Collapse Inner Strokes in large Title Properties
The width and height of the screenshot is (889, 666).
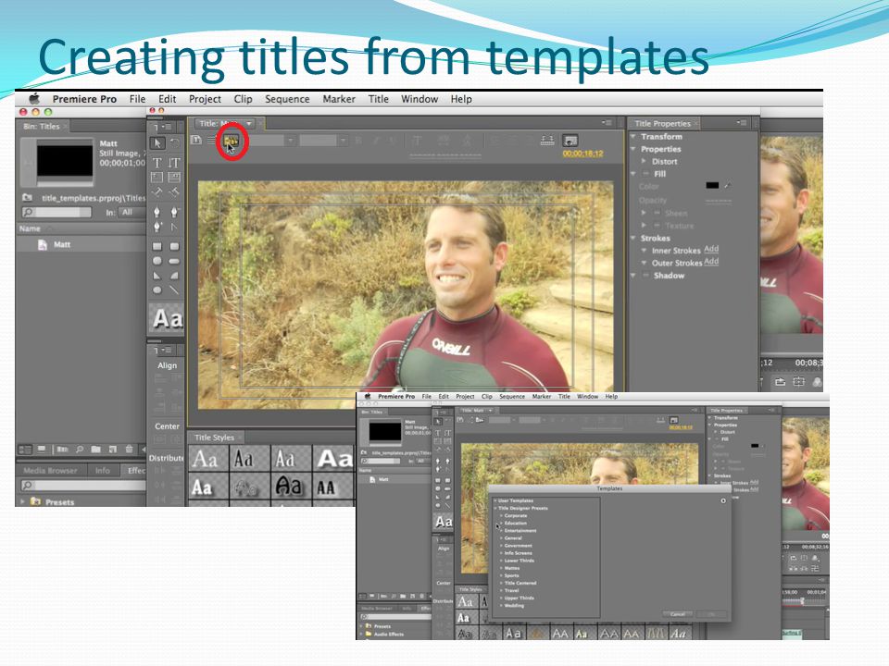(x=645, y=251)
